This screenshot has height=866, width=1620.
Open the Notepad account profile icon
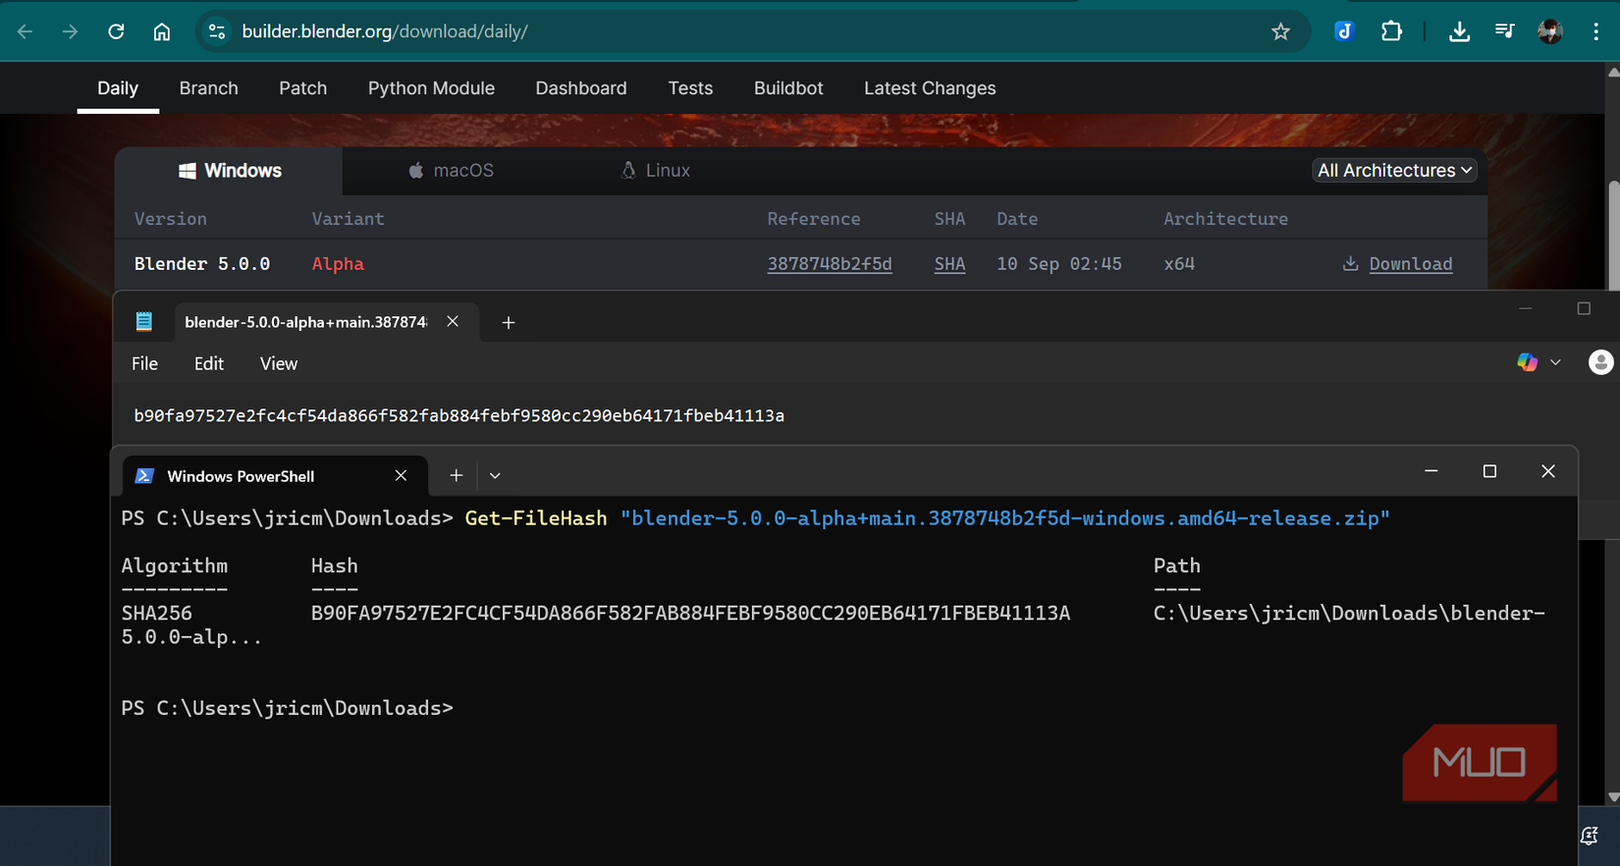point(1600,362)
